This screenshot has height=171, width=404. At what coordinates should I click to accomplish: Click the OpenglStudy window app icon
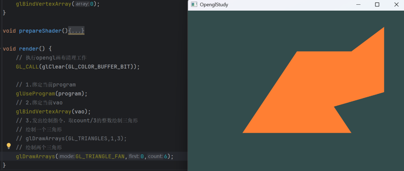(194, 5)
